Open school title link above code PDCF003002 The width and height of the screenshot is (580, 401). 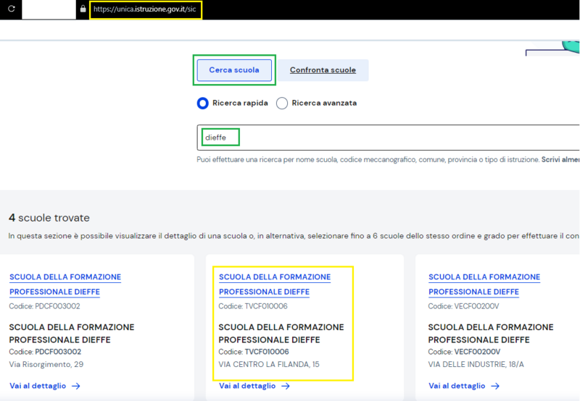pos(65,284)
